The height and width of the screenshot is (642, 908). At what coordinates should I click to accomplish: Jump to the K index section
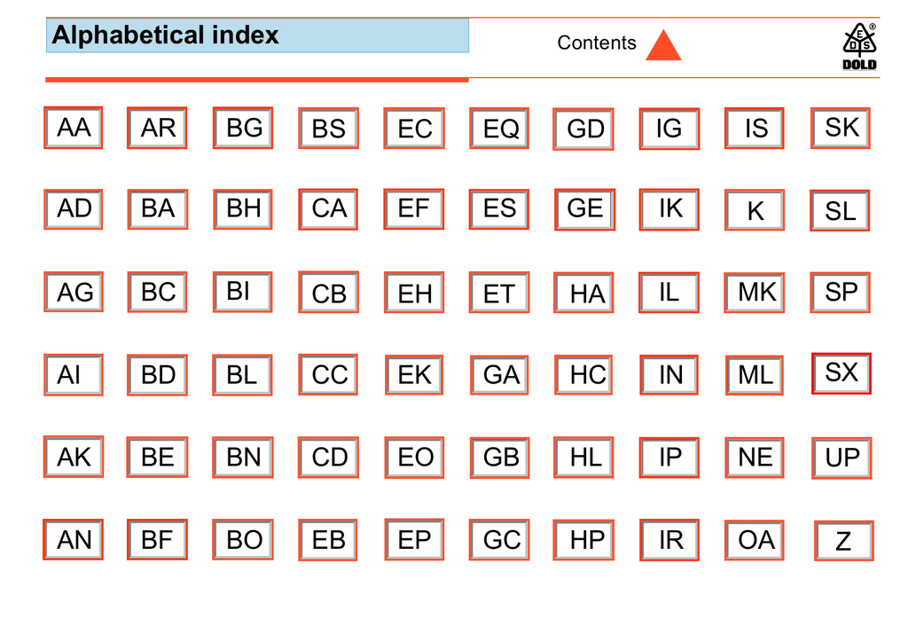[x=755, y=211]
